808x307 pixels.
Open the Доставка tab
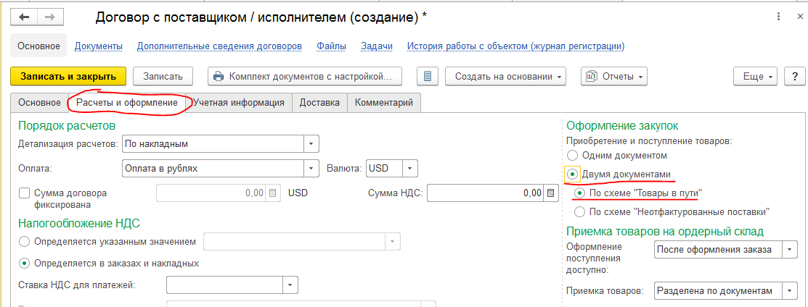319,103
